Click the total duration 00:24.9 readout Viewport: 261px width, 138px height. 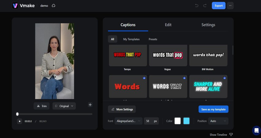coord(43,121)
